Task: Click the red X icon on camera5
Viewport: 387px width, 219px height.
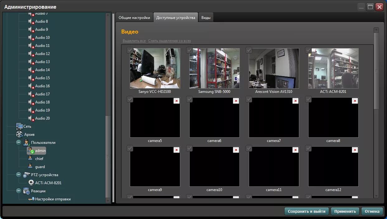Action: [x=177, y=101]
